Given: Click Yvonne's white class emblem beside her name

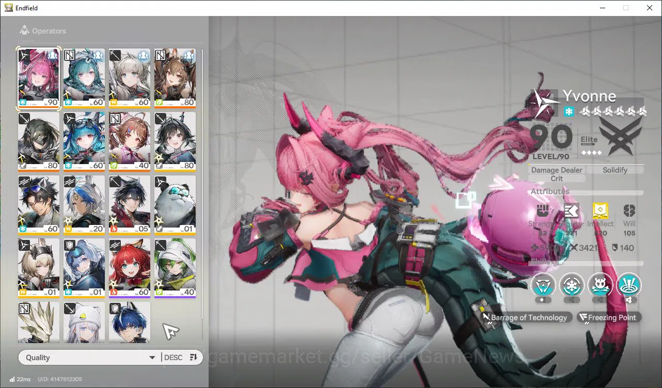Looking at the screenshot, I should tap(544, 103).
